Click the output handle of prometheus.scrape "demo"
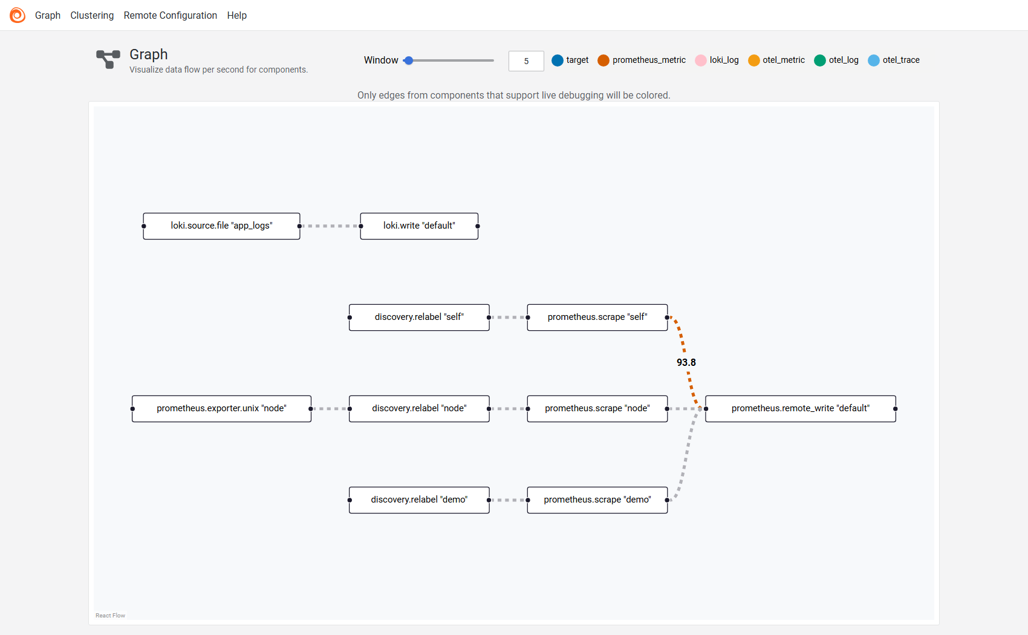This screenshot has width=1028, height=635. click(x=667, y=500)
